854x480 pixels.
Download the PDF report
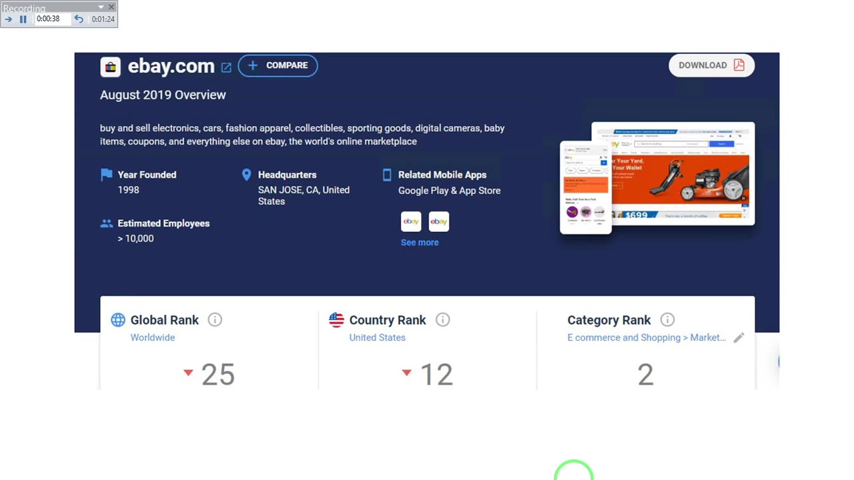pyautogui.click(x=711, y=65)
